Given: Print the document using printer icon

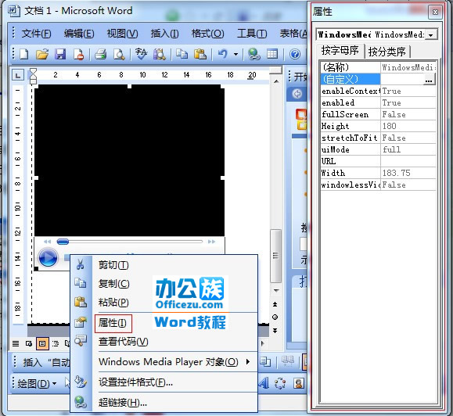Looking at the screenshot, I should (101, 54).
